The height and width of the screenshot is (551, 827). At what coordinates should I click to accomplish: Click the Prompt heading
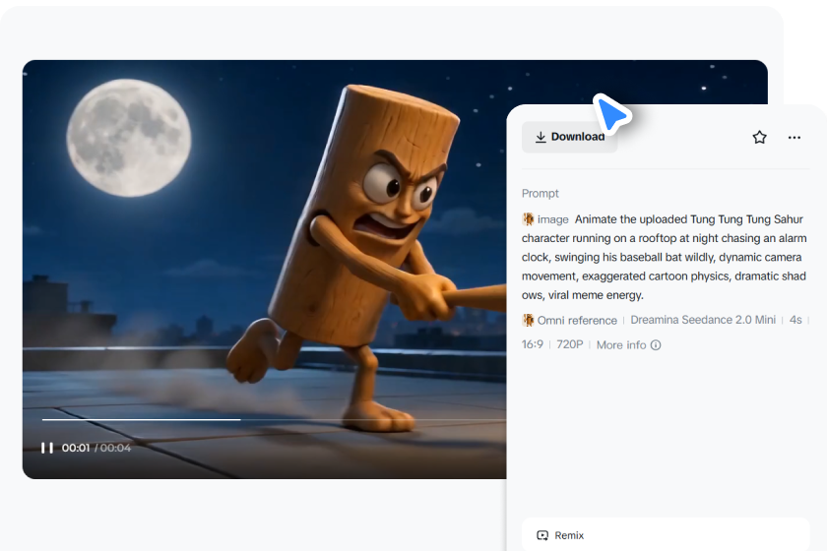point(541,194)
